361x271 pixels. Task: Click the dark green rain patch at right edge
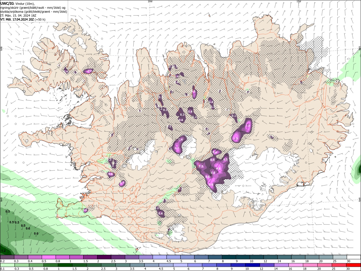pyautogui.click(x=359, y=170)
